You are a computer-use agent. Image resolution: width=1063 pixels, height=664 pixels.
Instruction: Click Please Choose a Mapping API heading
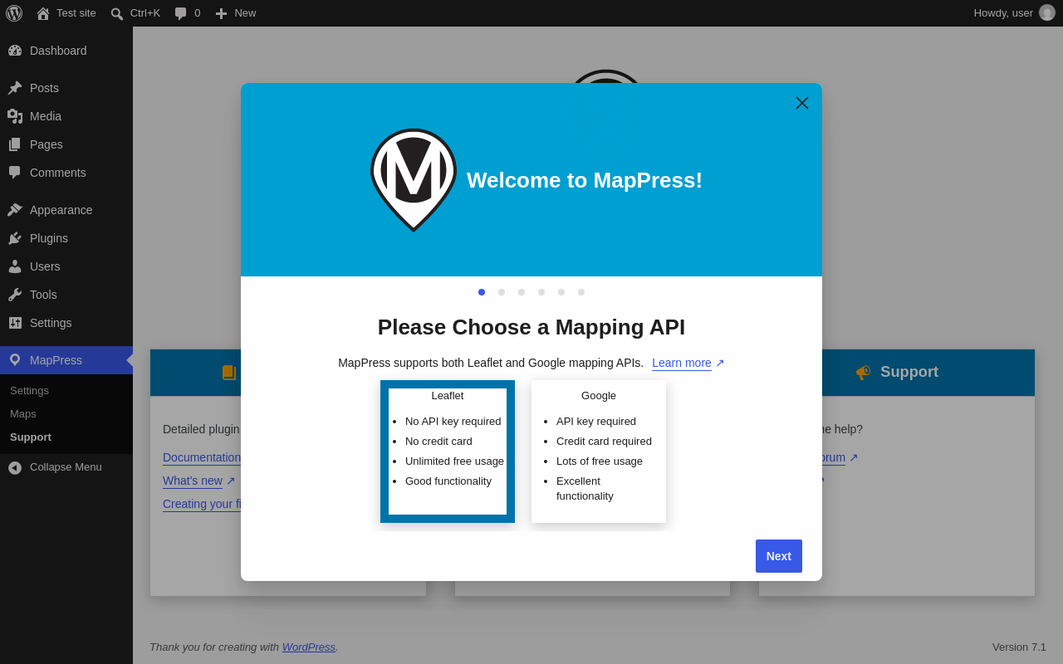[x=531, y=327]
